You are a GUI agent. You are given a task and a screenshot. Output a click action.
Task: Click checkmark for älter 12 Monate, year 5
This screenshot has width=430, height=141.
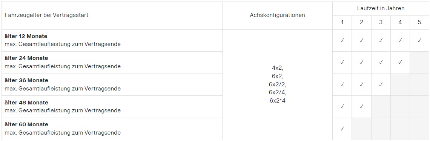(x=419, y=40)
